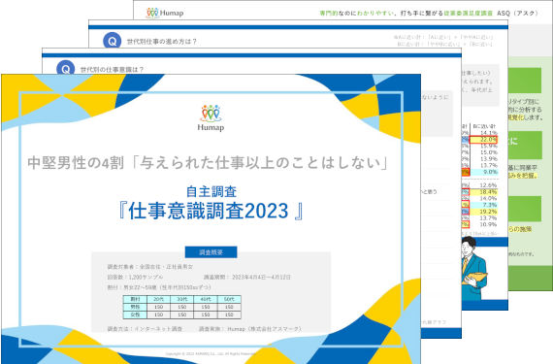Click the note ※Aに近い計：「Aに近い」+「ややAに近い」

click(443, 37)
